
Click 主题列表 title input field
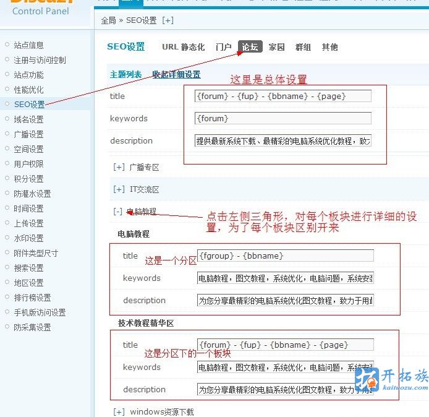pos(283,96)
